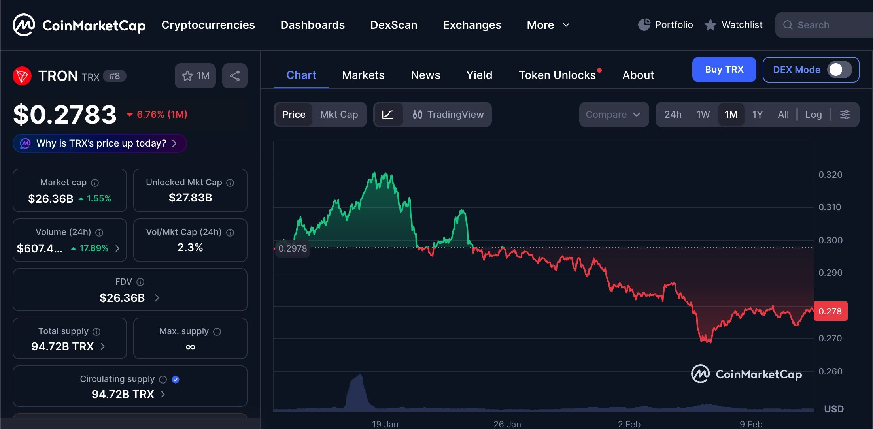The image size is (873, 429).
Task: Switch to the News tab
Action: [x=425, y=75]
